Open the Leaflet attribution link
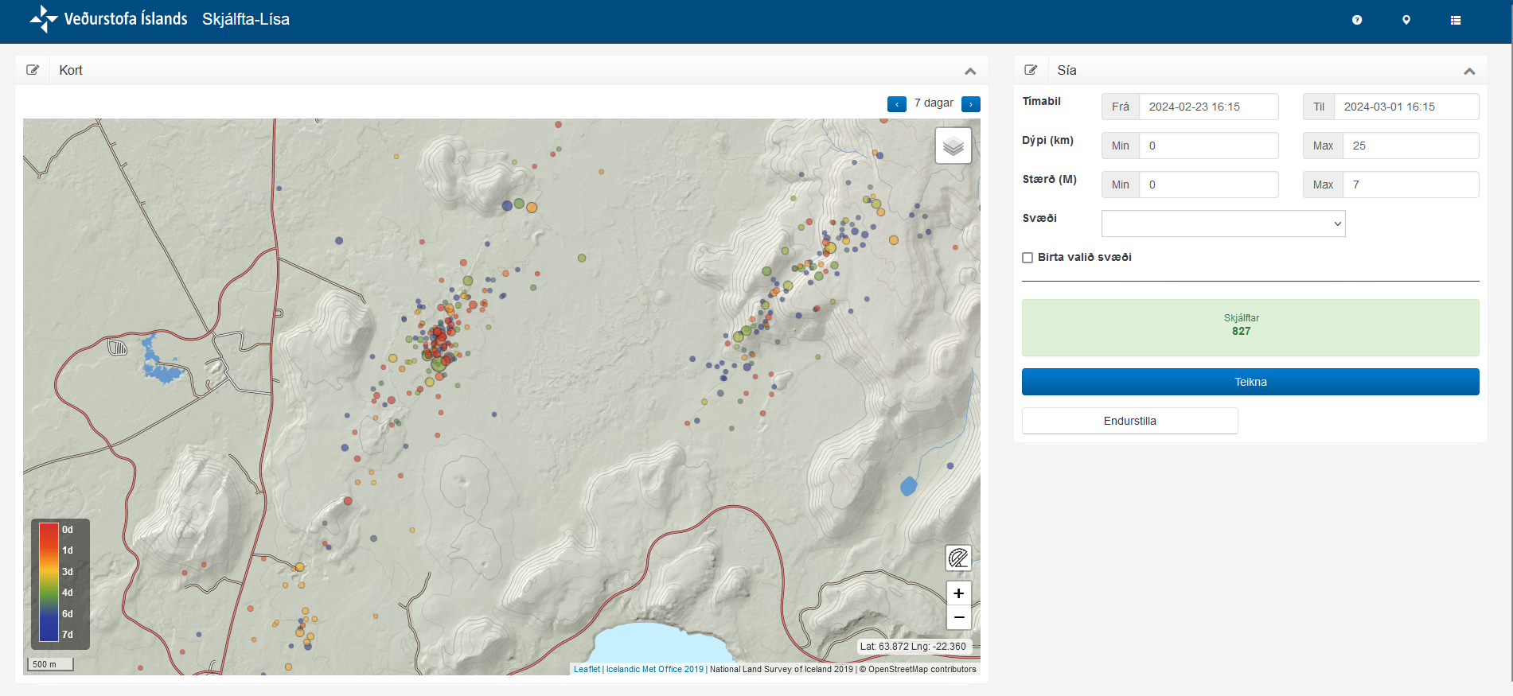The image size is (1513, 696). click(x=587, y=669)
